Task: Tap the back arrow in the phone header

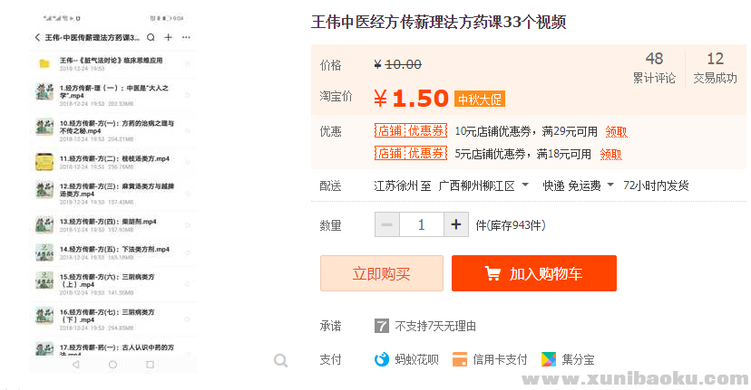Action: click(x=37, y=38)
